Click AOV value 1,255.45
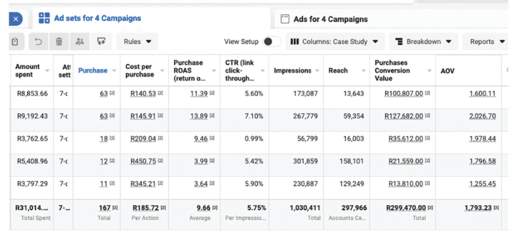This screenshot has height=239, width=512. click(x=482, y=184)
